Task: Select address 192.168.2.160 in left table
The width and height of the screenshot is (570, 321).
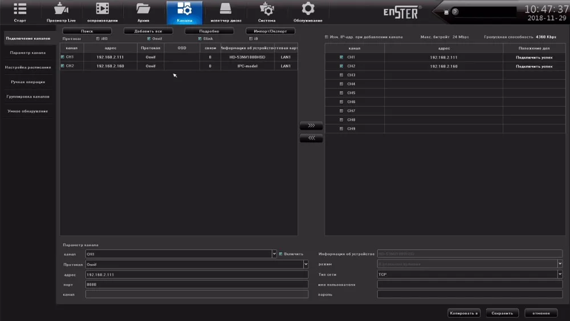Action: (x=110, y=66)
